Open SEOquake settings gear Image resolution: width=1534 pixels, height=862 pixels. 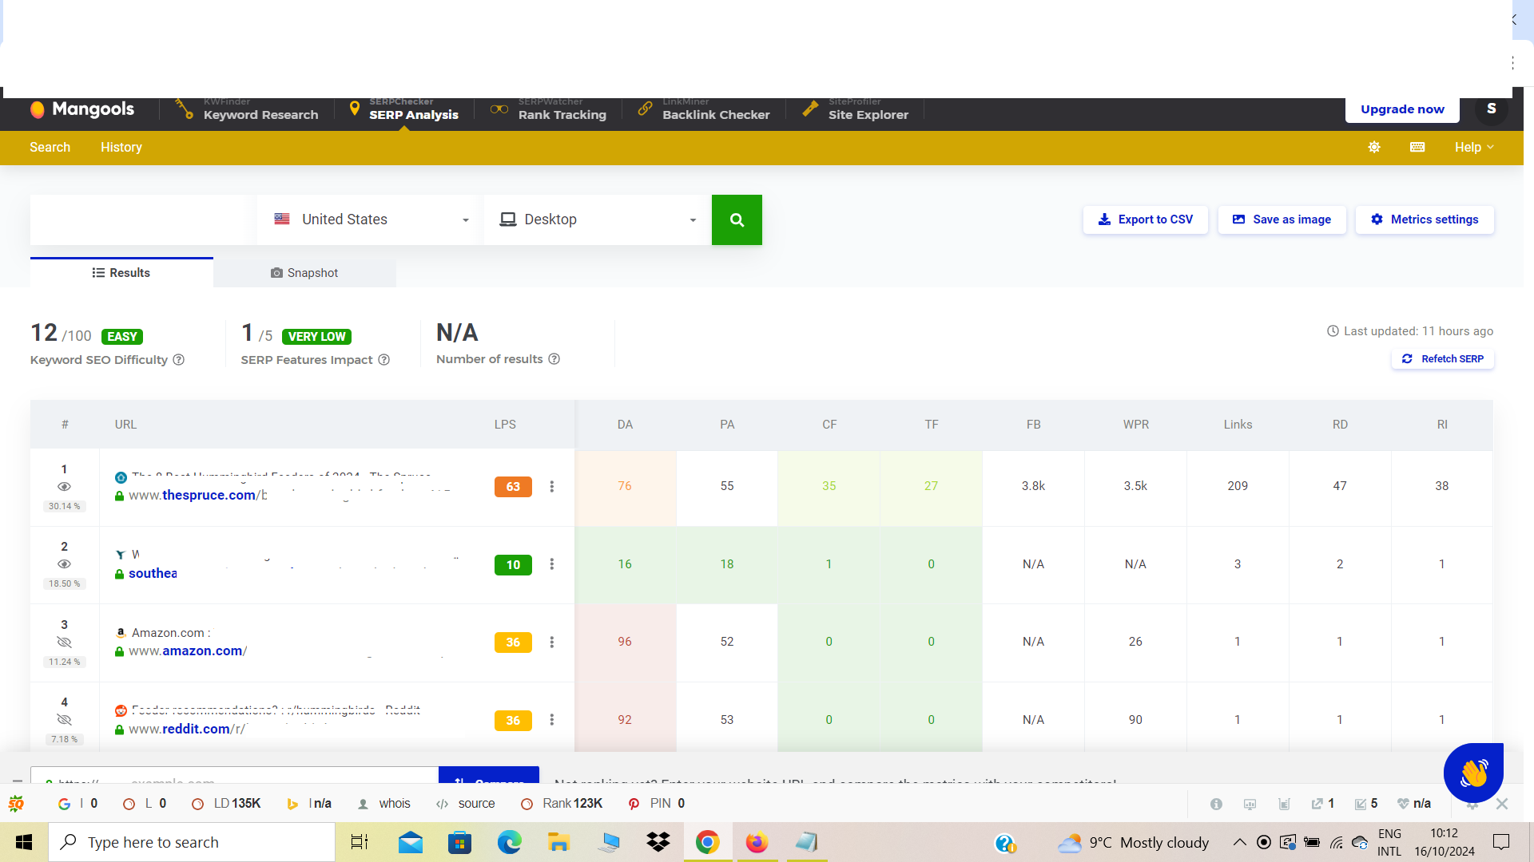point(1472,806)
